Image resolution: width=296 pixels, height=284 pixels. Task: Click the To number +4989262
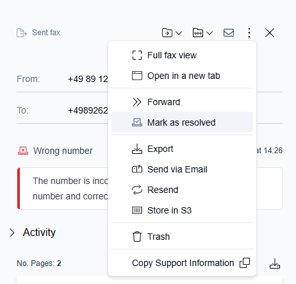tap(88, 110)
